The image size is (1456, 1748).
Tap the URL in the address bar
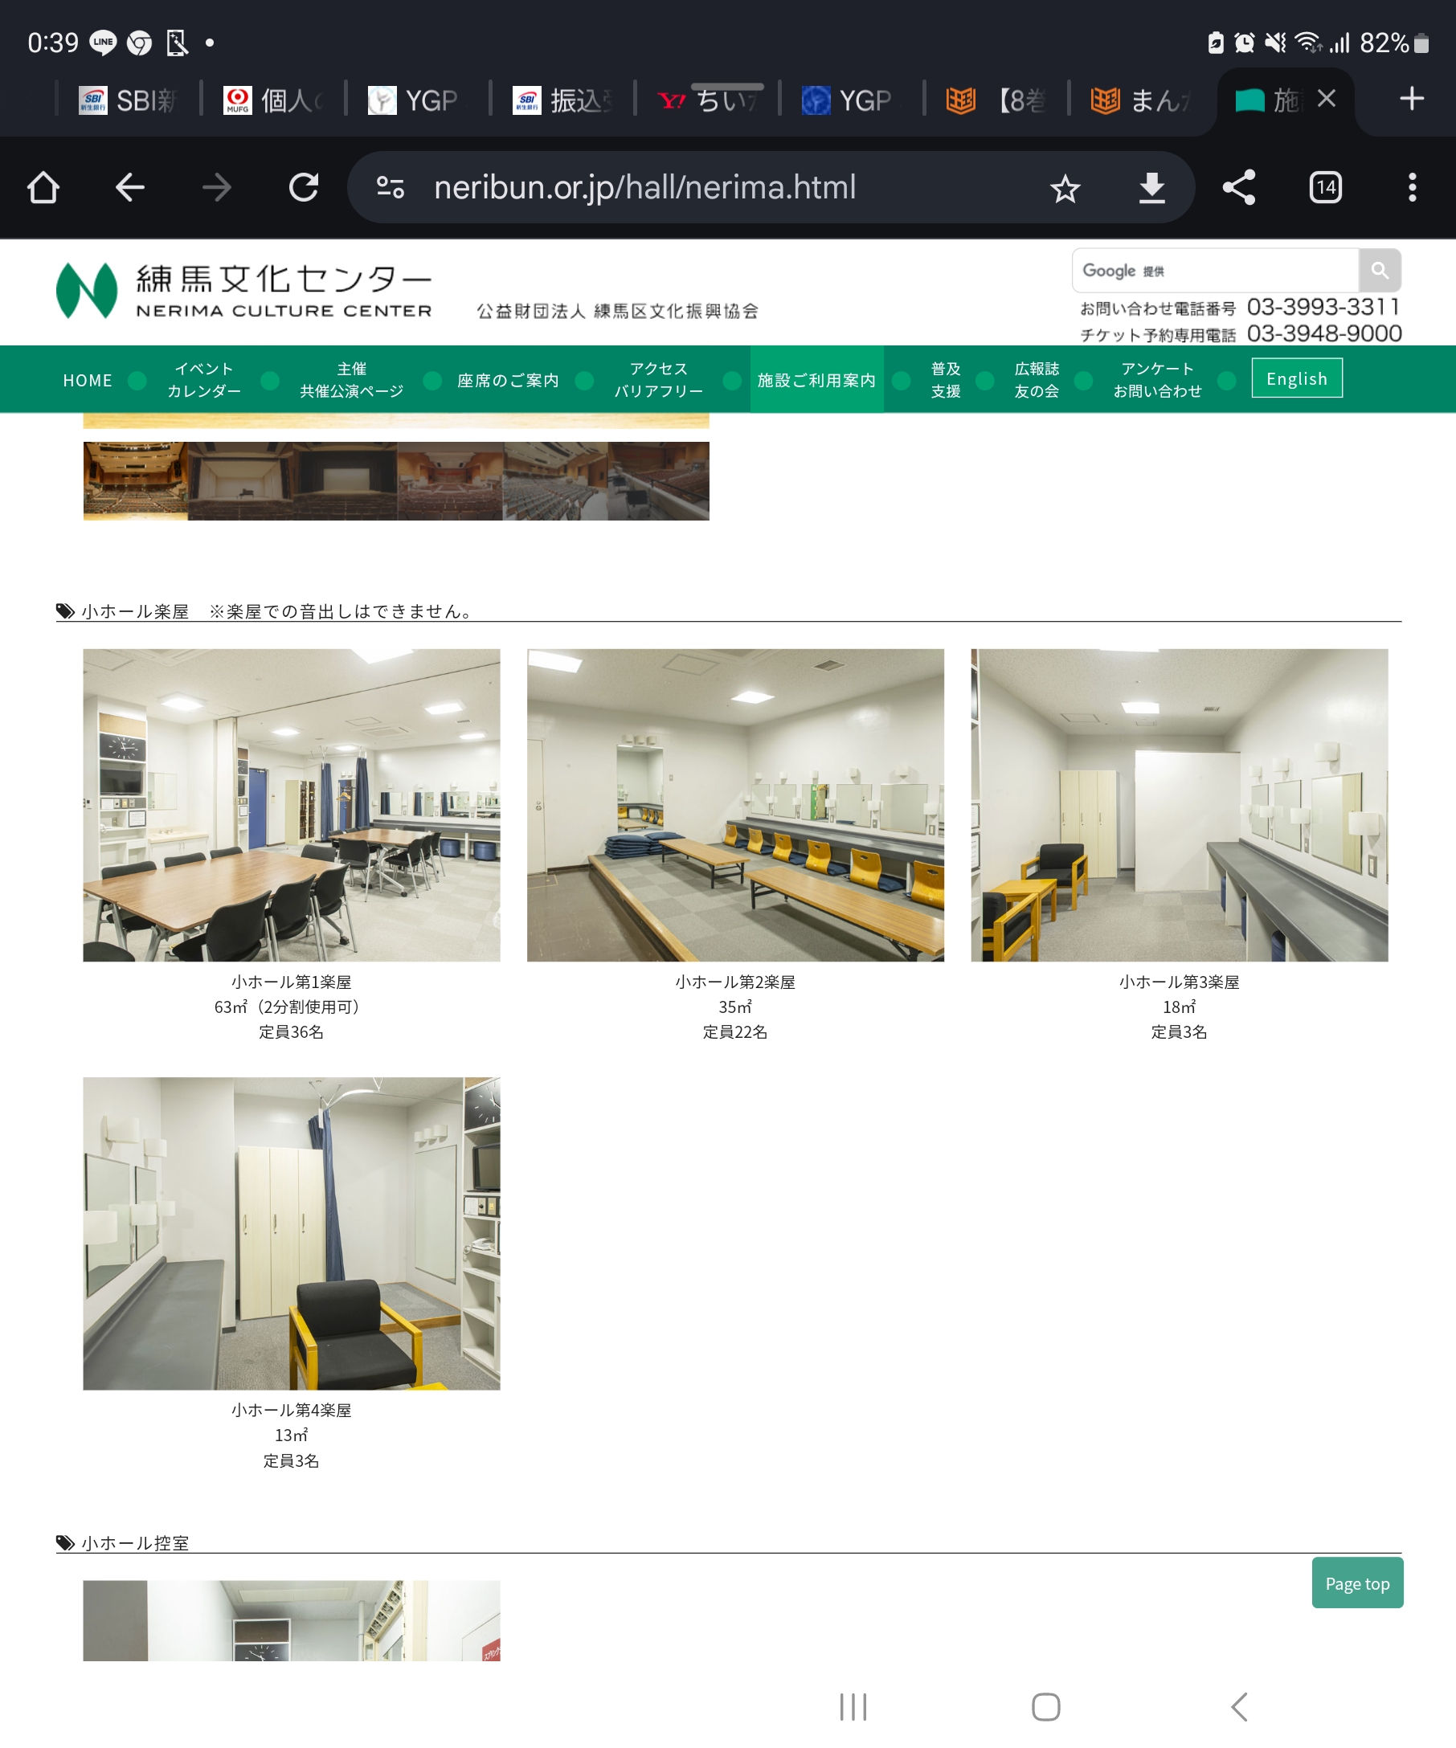644,186
